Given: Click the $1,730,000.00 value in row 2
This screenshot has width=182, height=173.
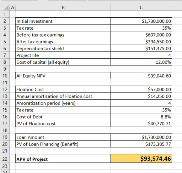Looking at the screenshot, I should tap(141, 21).
